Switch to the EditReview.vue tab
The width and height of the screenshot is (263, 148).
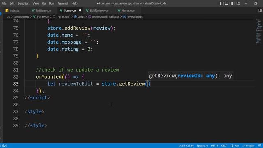point(99,10)
